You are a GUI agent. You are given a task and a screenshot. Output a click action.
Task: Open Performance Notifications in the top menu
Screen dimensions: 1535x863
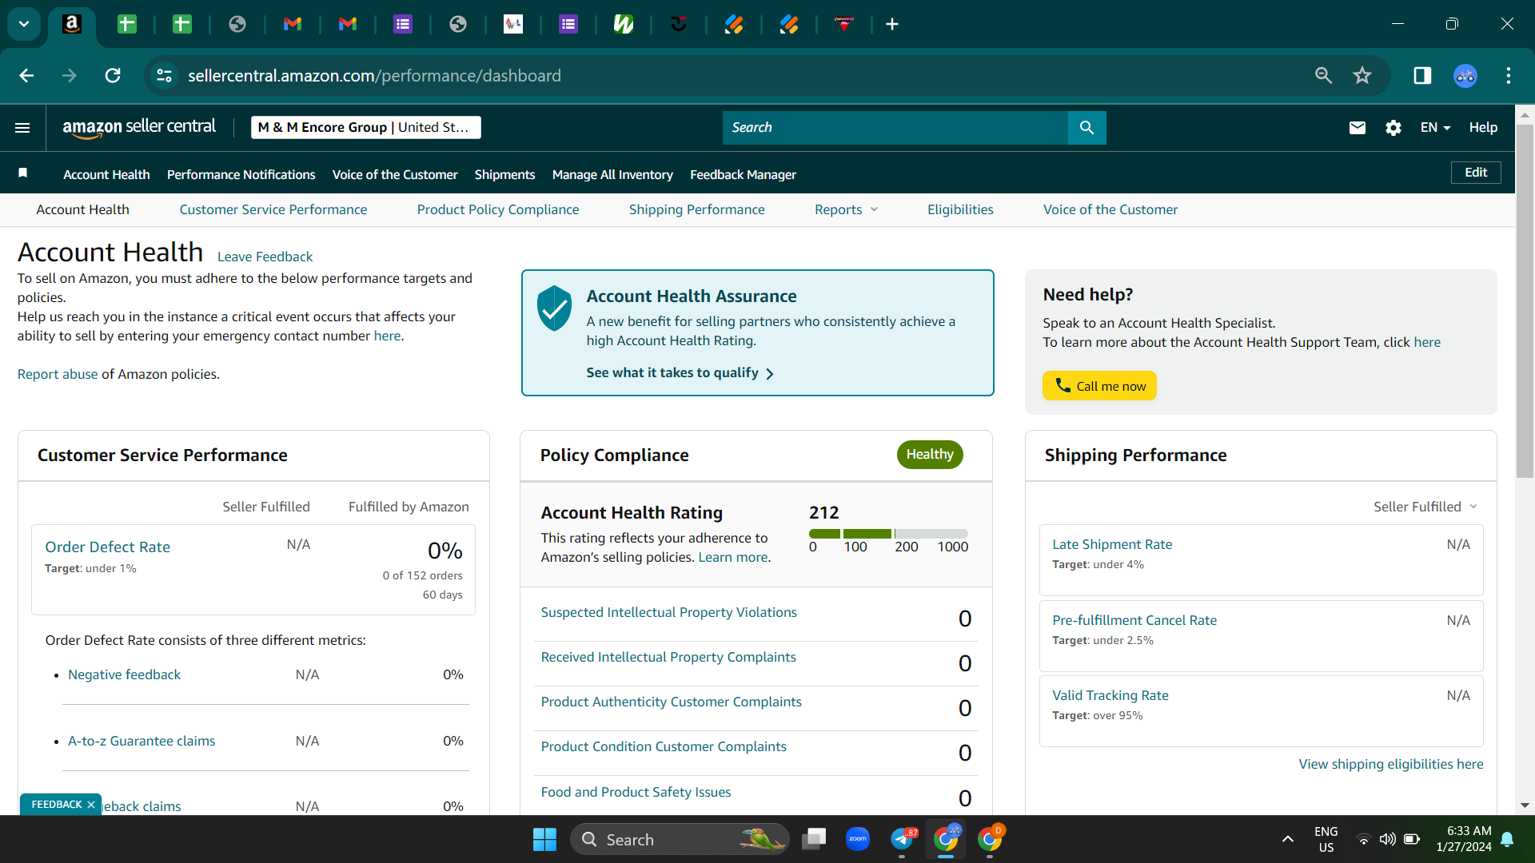tap(241, 174)
